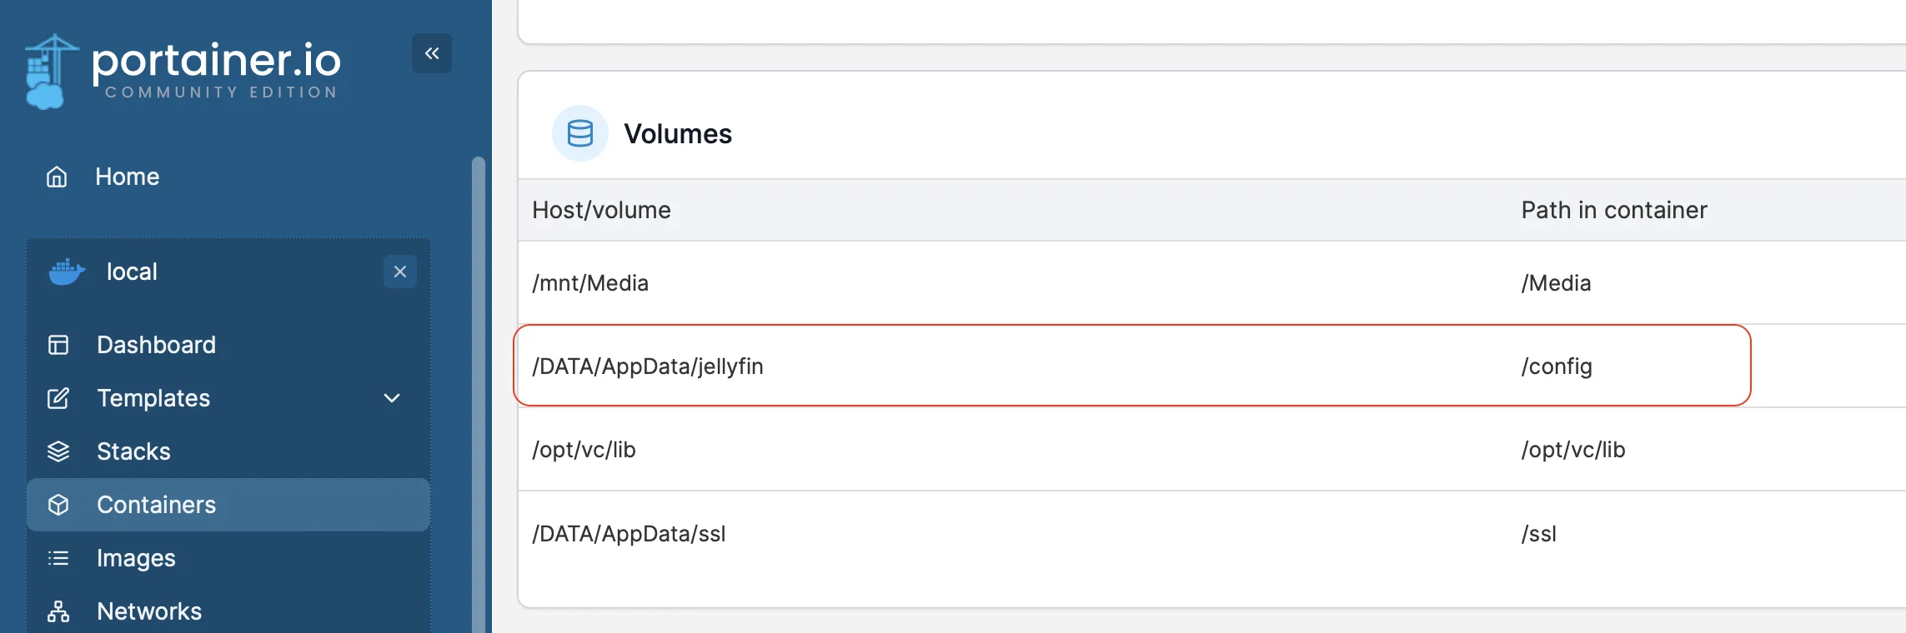
Task: Open the Networks menu item
Action: click(x=149, y=611)
